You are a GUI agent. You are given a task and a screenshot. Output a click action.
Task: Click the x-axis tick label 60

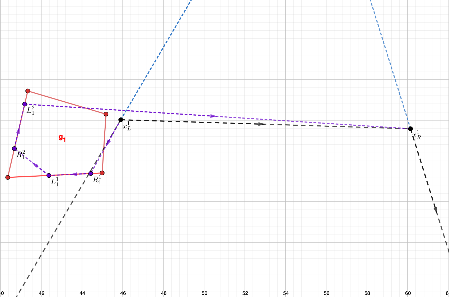[x=408, y=293]
